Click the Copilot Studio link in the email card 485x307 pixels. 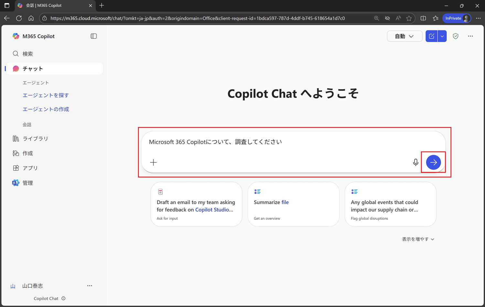tap(214, 210)
